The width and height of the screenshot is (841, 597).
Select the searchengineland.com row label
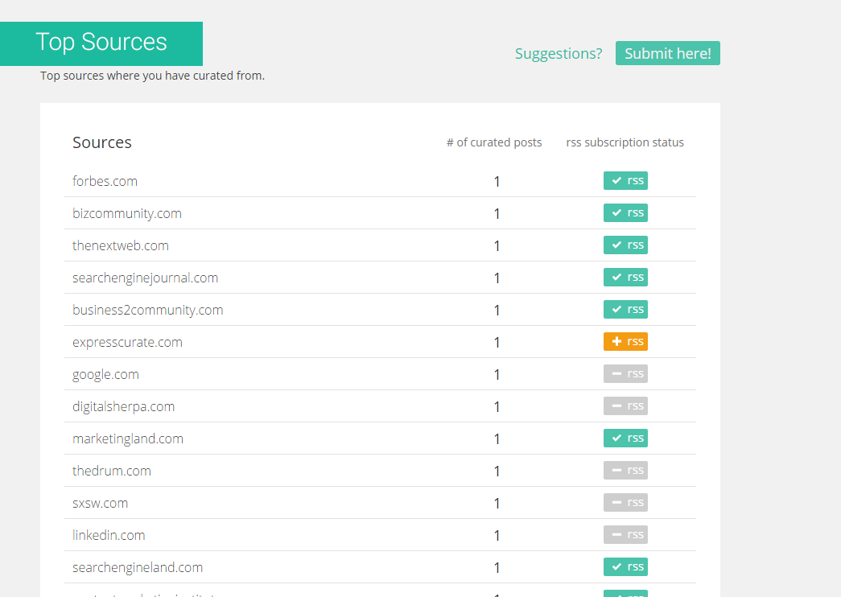coord(138,567)
